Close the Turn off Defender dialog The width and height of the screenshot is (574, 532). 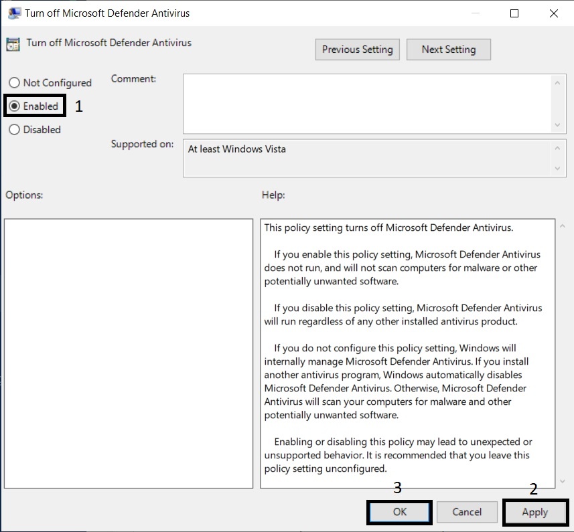553,13
